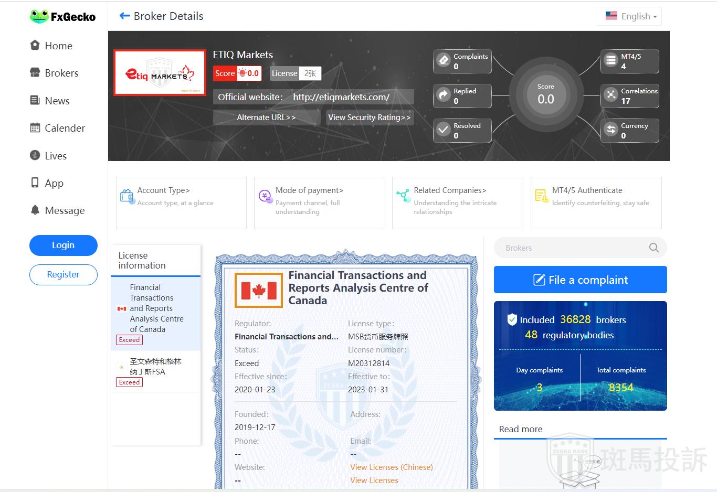Open the English language dropdown
The image size is (717, 492).
629,16
